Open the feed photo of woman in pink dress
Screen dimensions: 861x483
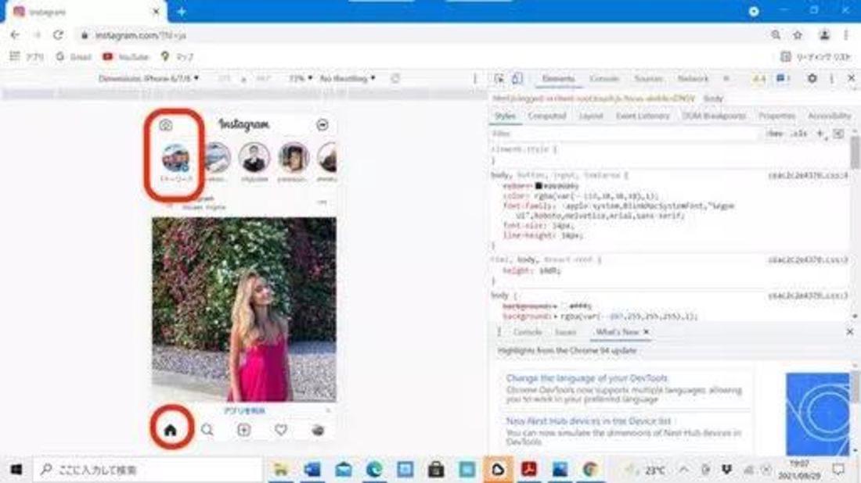click(243, 309)
